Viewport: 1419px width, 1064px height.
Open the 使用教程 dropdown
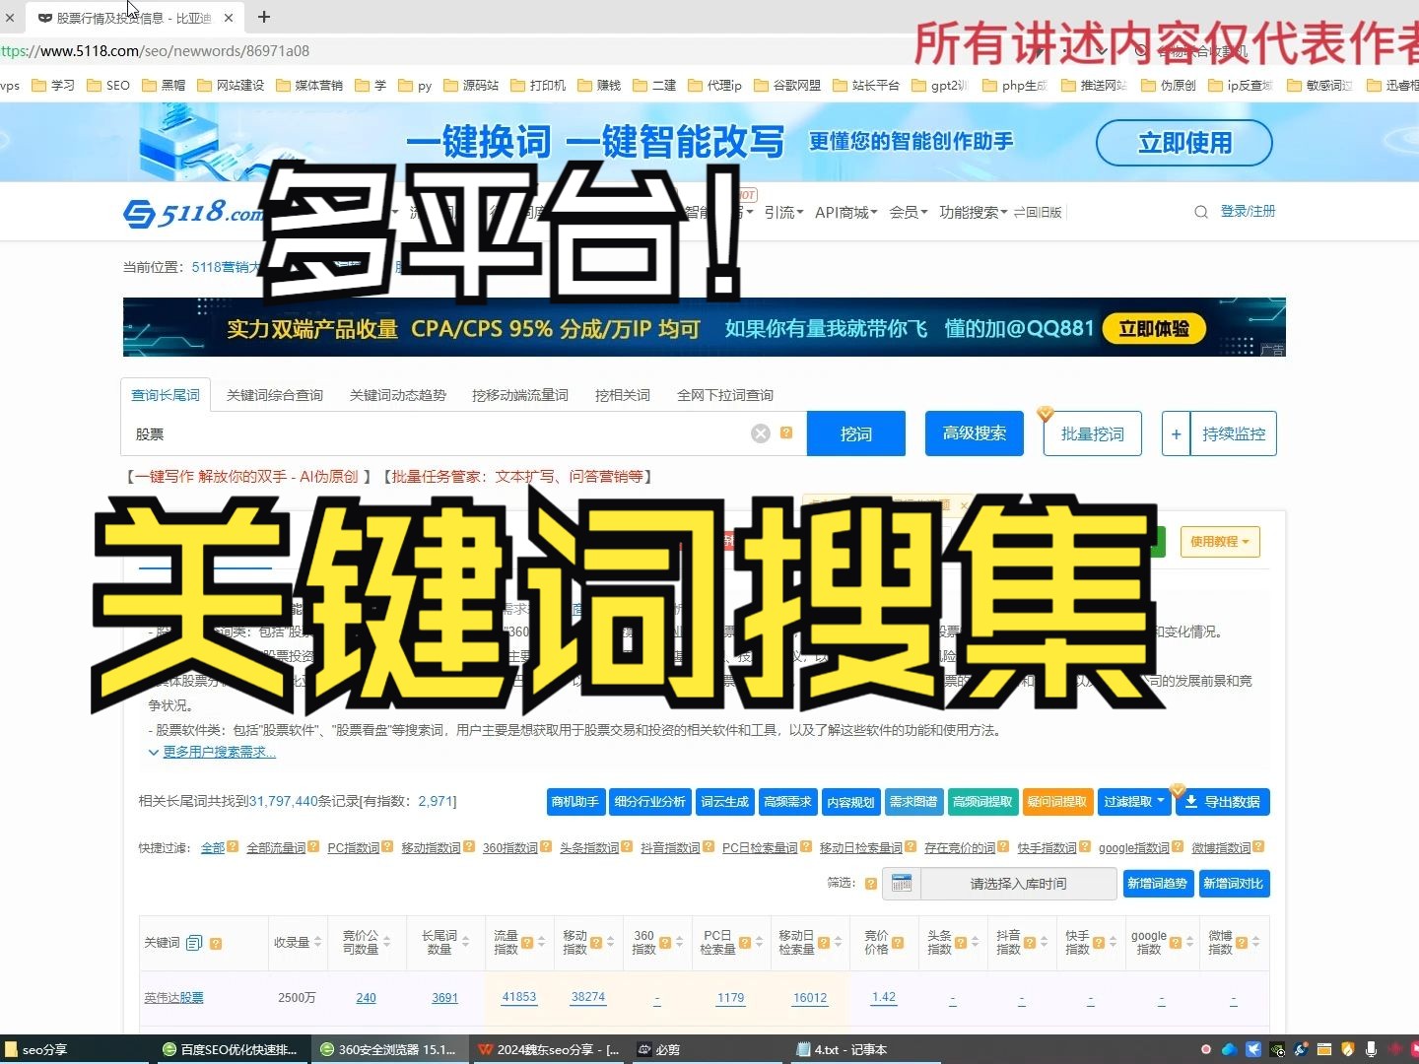(x=1219, y=542)
